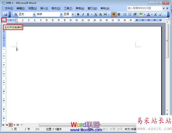Click the vertical scrollbar up arrow
The height and width of the screenshot is (133, 172).
(167, 22)
